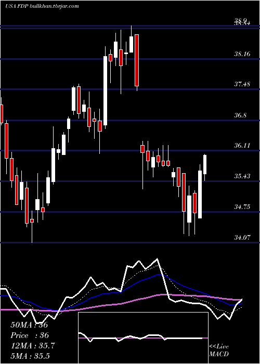Select the 34.07 price axis label
The width and height of the screenshot is (260, 364).
click(x=242, y=238)
